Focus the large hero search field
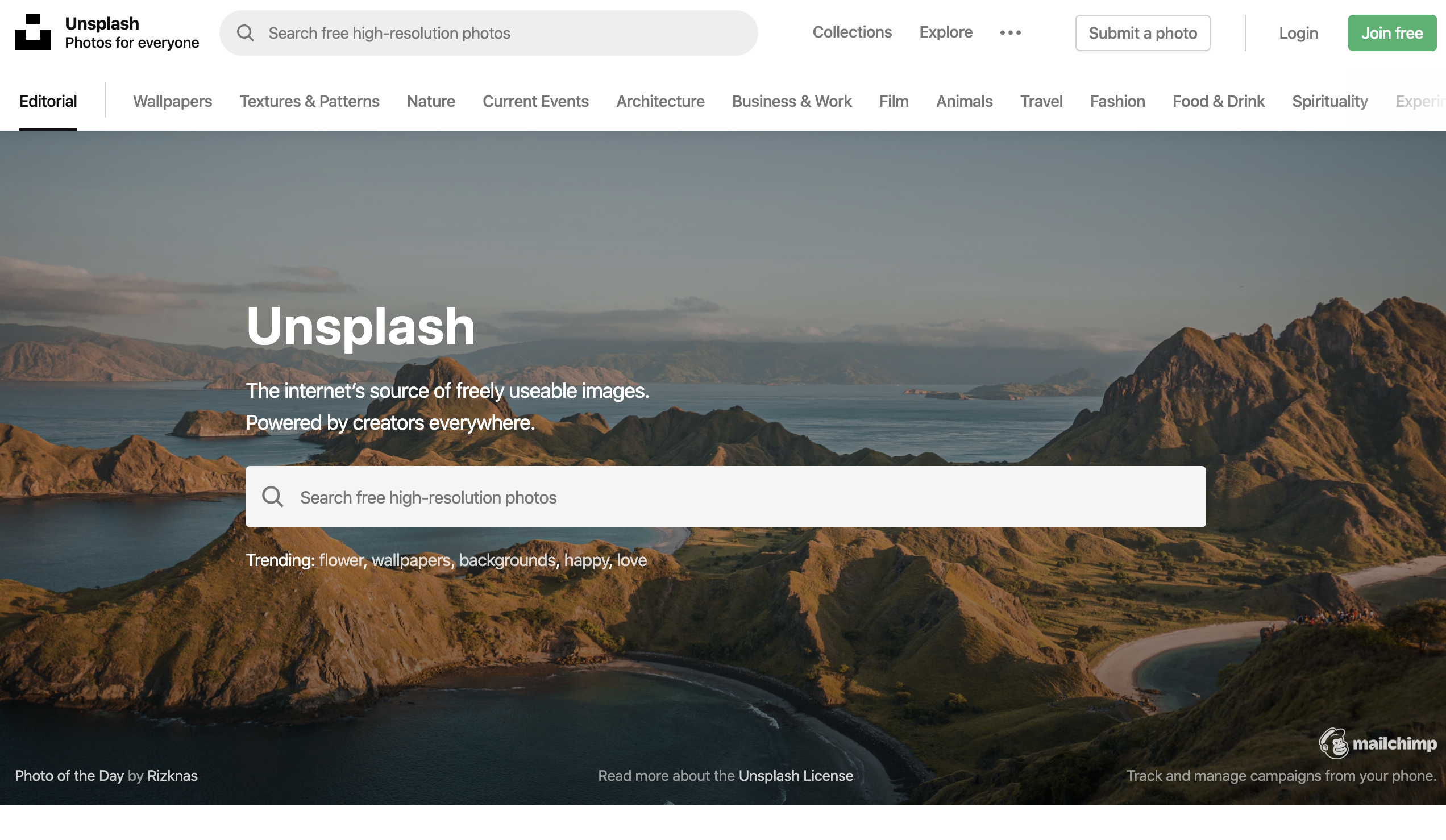 (725, 497)
